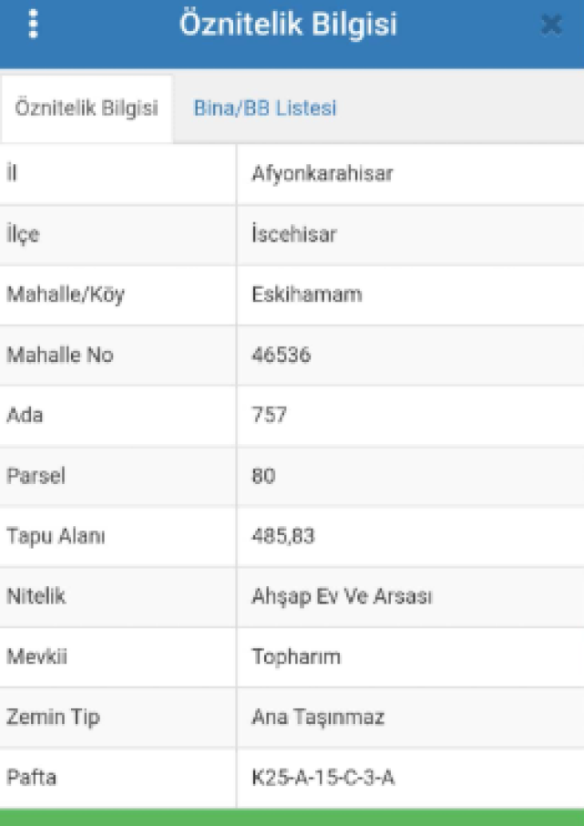Viewport: 584px width, 826px height.
Task: Select the Zemin Tip row label
Action: click(53, 718)
